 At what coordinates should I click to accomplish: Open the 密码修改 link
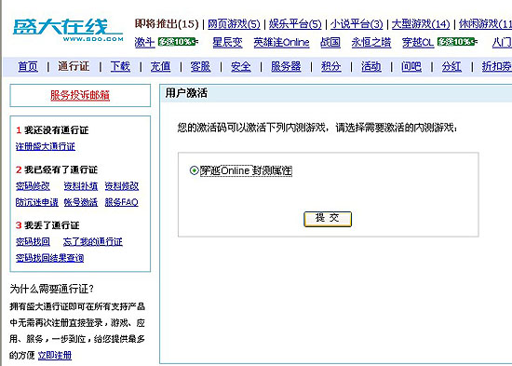(x=33, y=186)
